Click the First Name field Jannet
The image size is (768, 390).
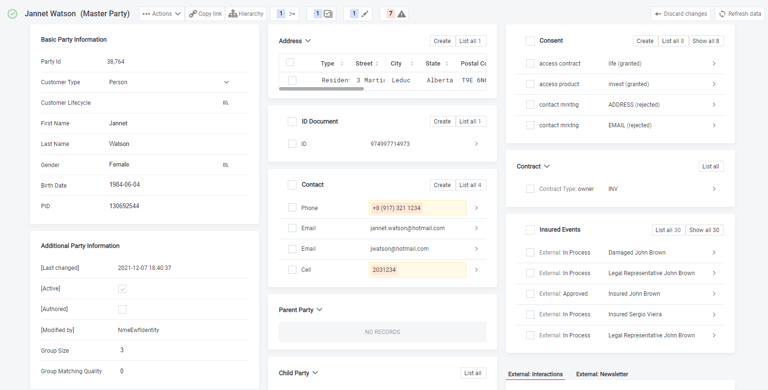[x=118, y=123]
